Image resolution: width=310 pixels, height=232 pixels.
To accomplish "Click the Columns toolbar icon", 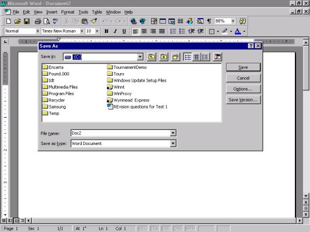I will click(x=180, y=21).
